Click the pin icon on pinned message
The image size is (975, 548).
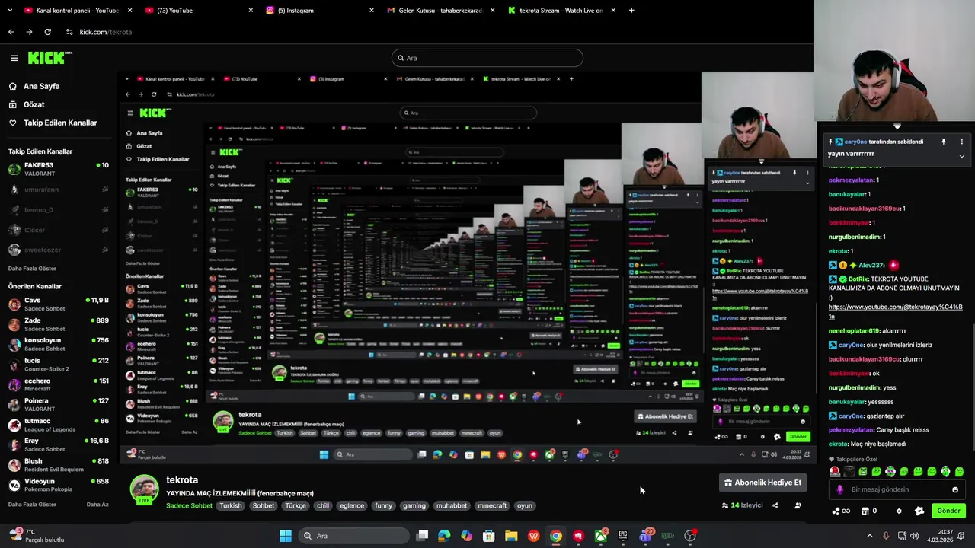pos(943,142)
